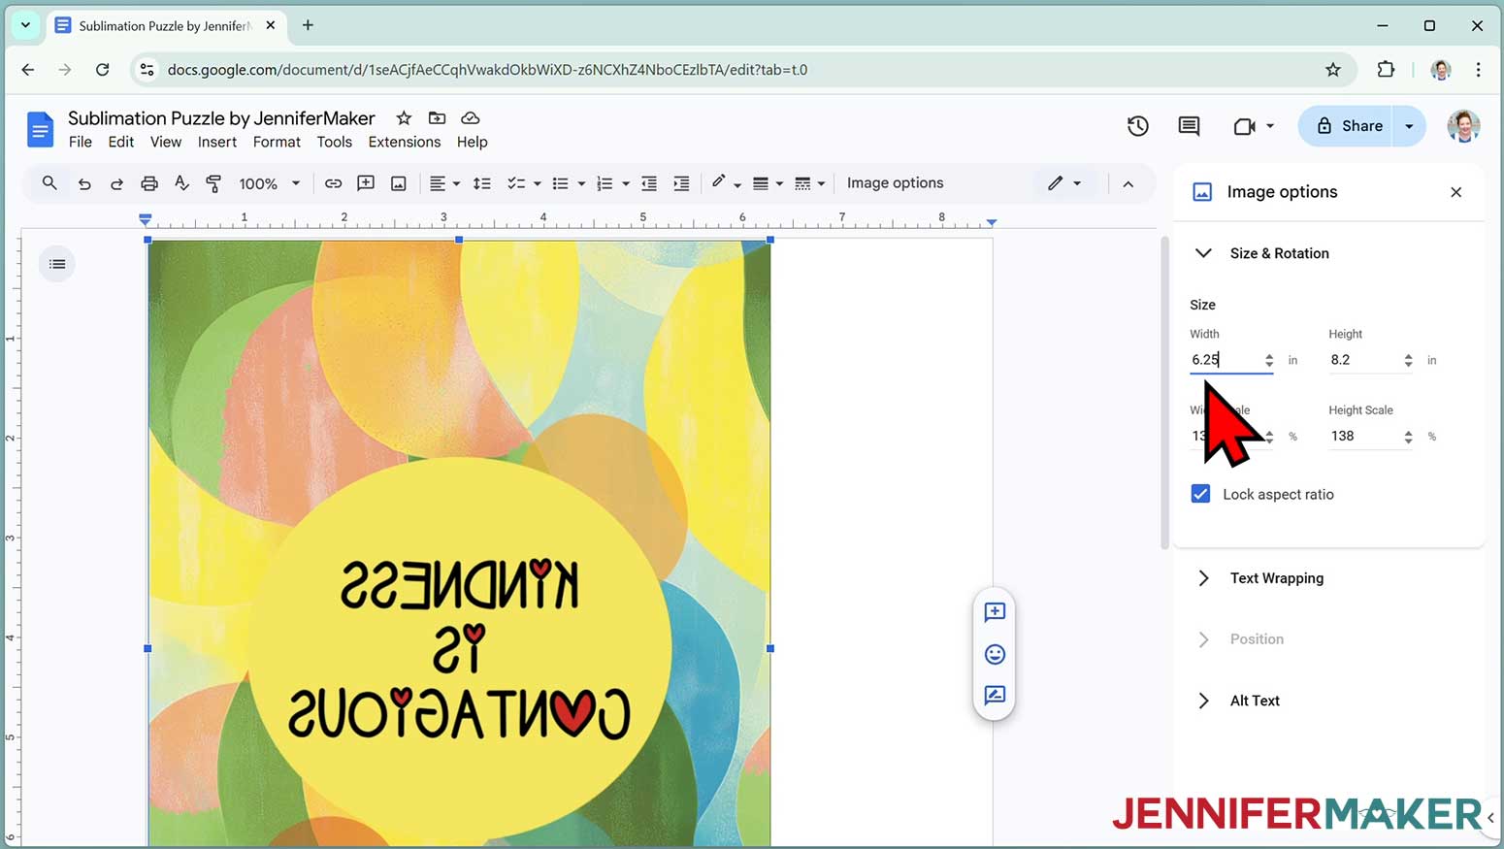Open border color pen dropdown
The height and width of the screenshot is (849, 1504).
click(726, 183)
